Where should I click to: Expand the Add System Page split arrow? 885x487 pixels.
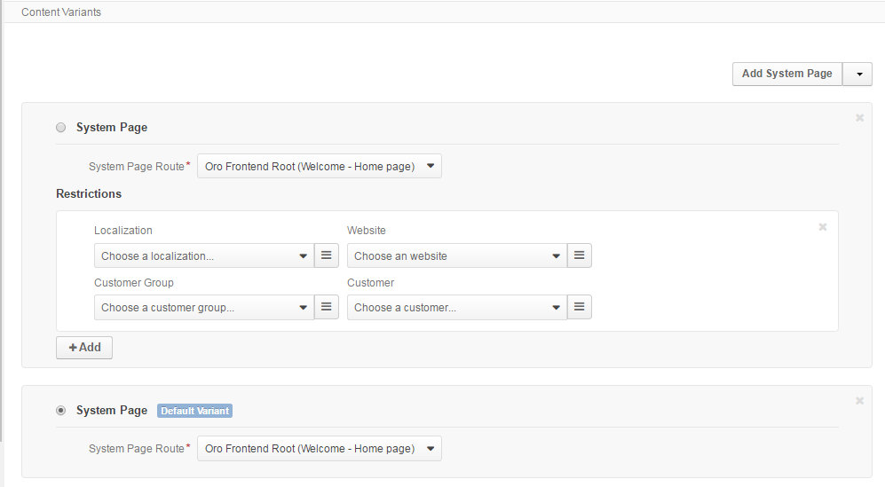(857, 74)
